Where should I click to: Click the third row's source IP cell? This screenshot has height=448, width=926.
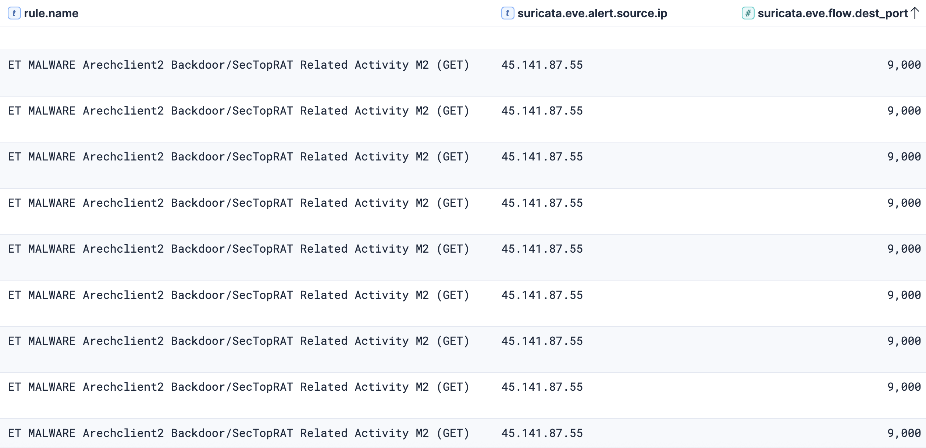click(542, 157)
